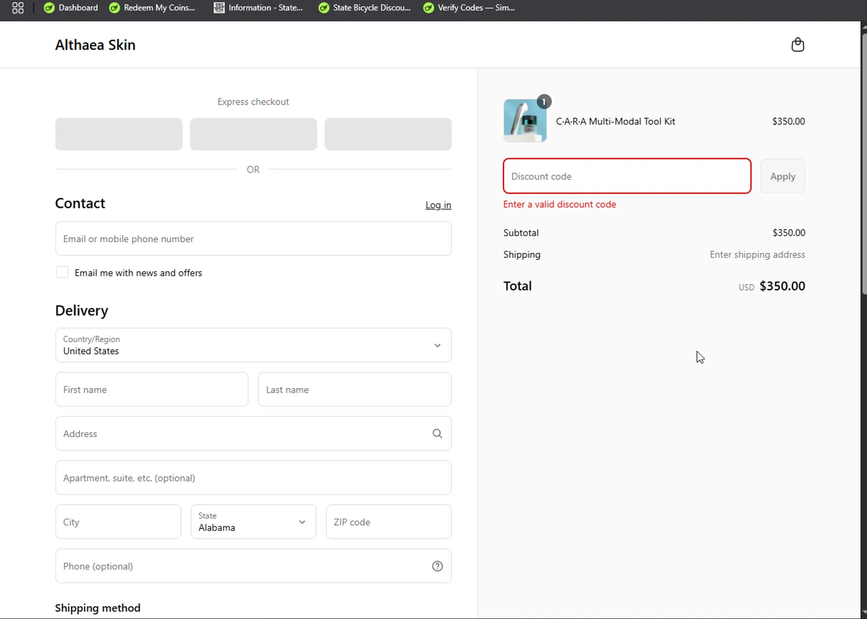This screenshot has width=867, height=619.
Task: Click the Apply discount button
Action: click(x=783, y=176)
